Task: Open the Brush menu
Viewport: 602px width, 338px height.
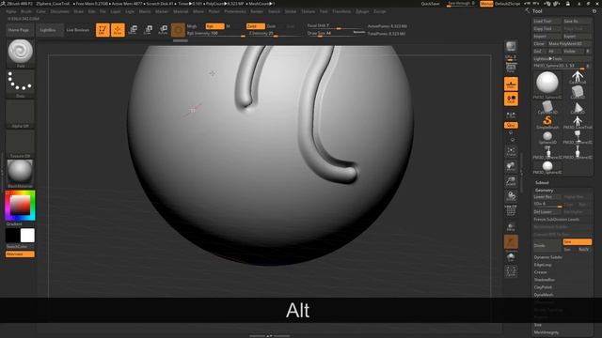Action: pos(25,11)
